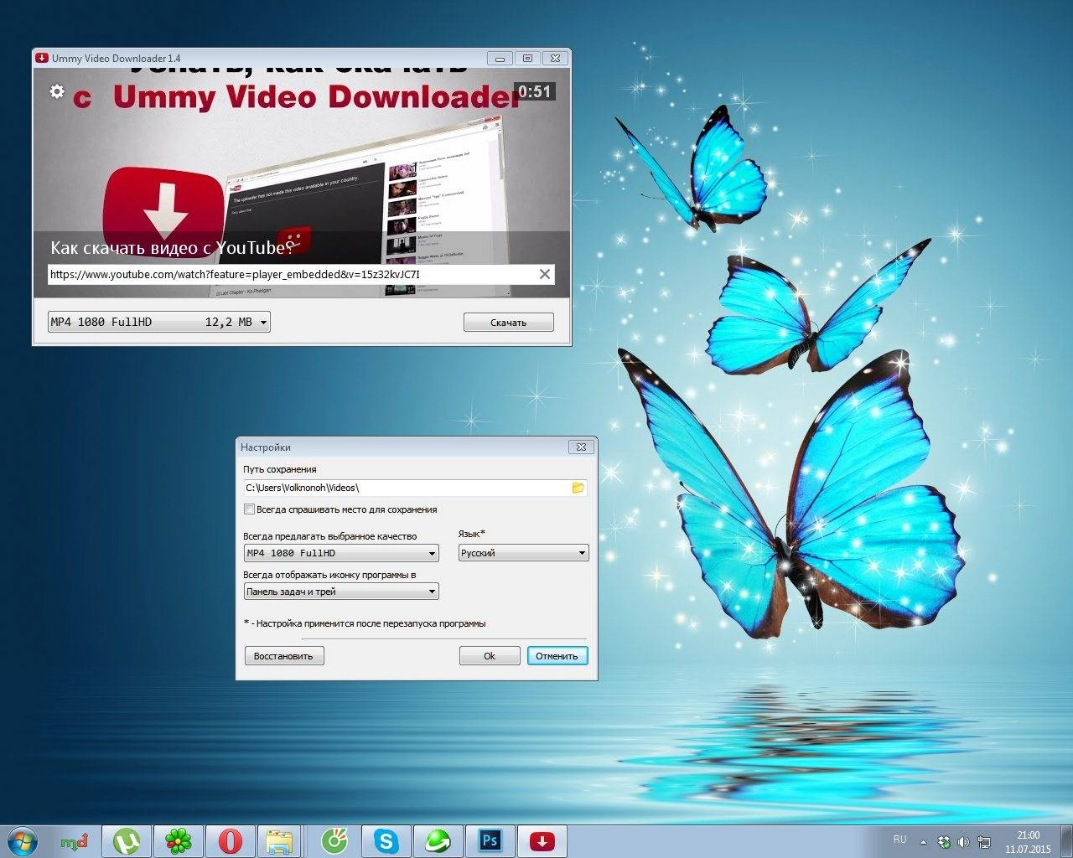Open uTorrent from the taskbar
The image size is (1073, 858).
tap(127, 841)
